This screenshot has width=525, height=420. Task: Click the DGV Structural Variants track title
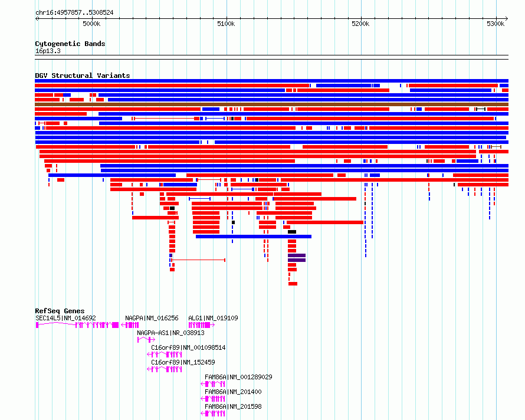coord(83,76)
